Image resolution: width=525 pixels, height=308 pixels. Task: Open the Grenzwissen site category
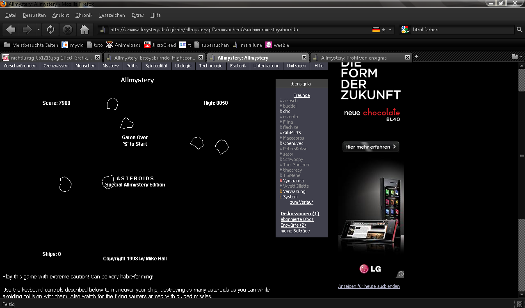pyautogui.click(x=56, y=66)
